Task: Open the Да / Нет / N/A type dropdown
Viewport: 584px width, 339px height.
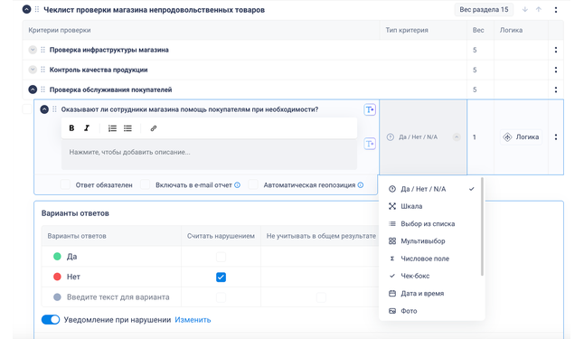Action: (423, 137)
